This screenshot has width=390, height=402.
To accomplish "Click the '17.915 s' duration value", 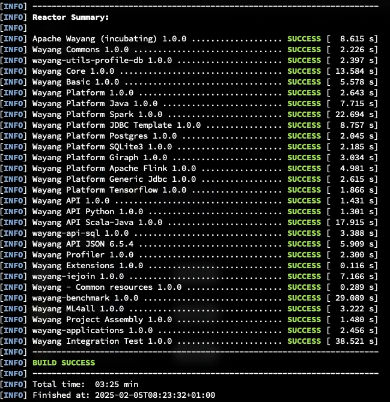I will click(355, 222).
